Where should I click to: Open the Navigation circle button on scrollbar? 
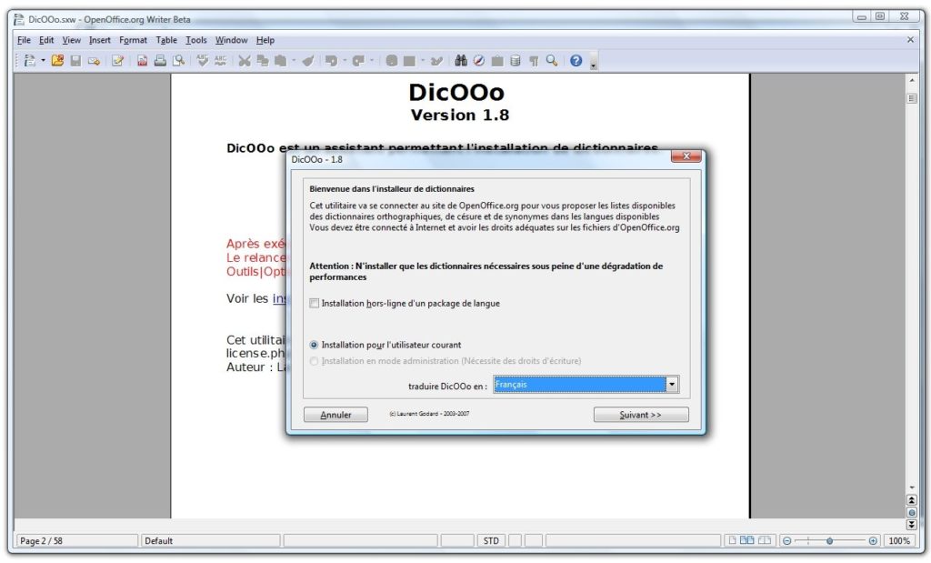pyautogui.click(x=912, y=512)
